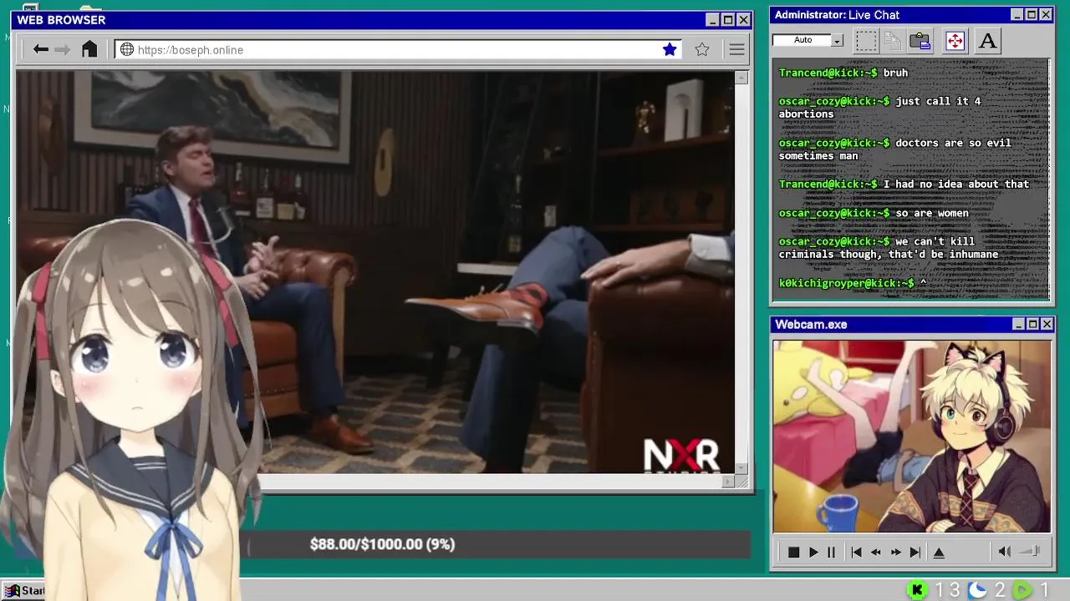Toggle the red four-arrow fullscreen button

click(955, 40)
